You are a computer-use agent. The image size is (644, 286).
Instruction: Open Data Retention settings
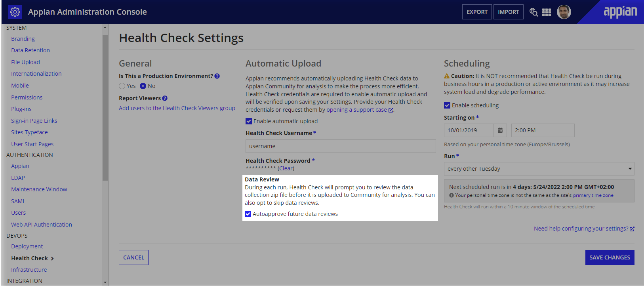(30, 50)
